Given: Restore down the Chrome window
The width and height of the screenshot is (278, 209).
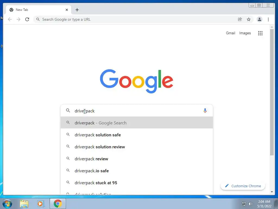Looking at the screenshot, I should pos(259,5).
